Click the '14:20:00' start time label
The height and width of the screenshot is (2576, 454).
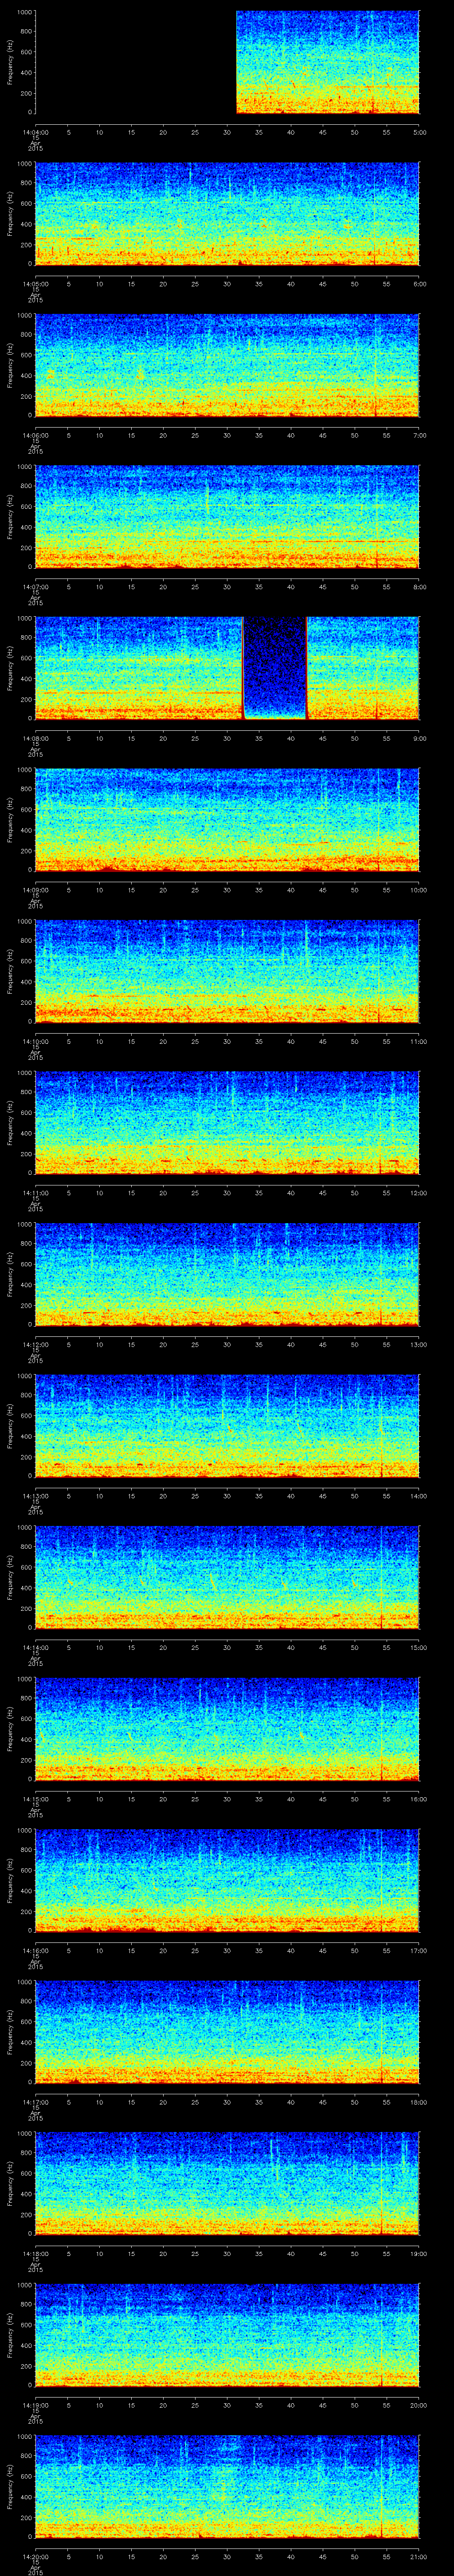click(x=35, y=2556)
